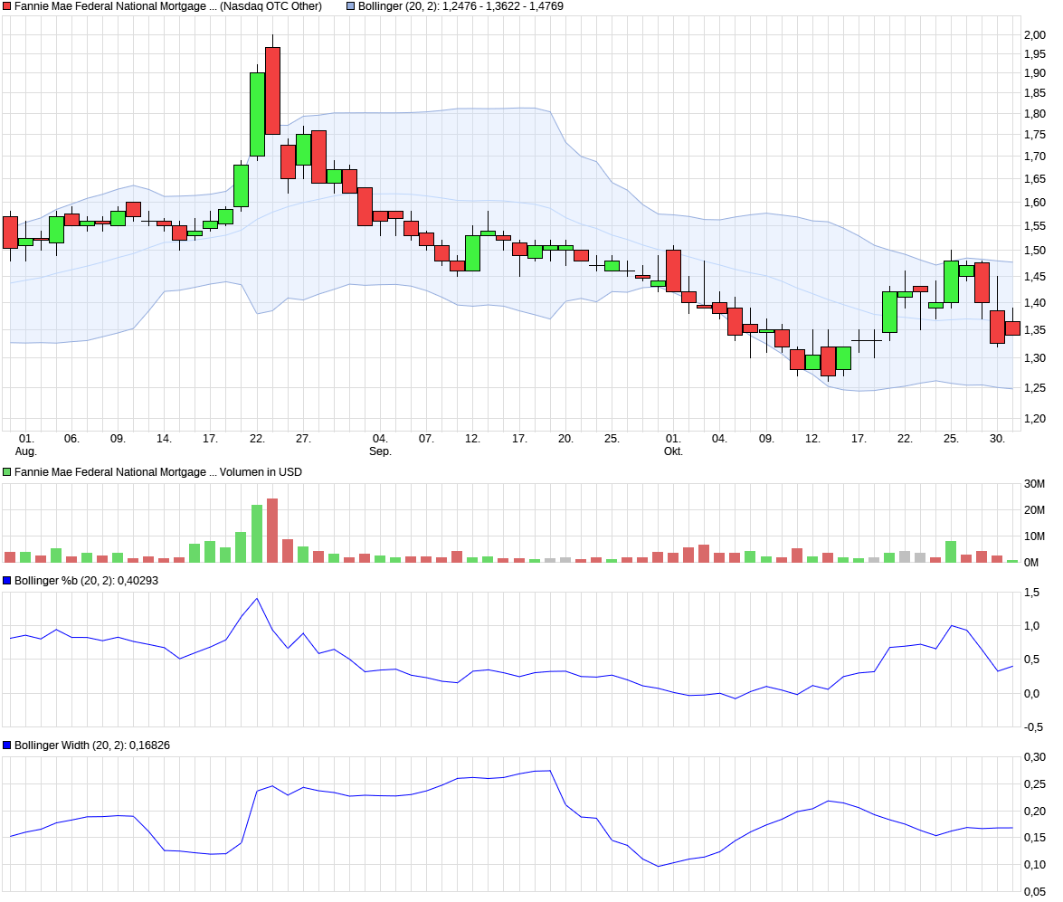Click the 01. Okt. date label

(x=673, y=445)
